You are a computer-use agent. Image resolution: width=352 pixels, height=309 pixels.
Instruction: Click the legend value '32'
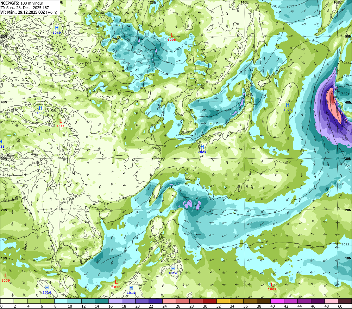point(219,306)
